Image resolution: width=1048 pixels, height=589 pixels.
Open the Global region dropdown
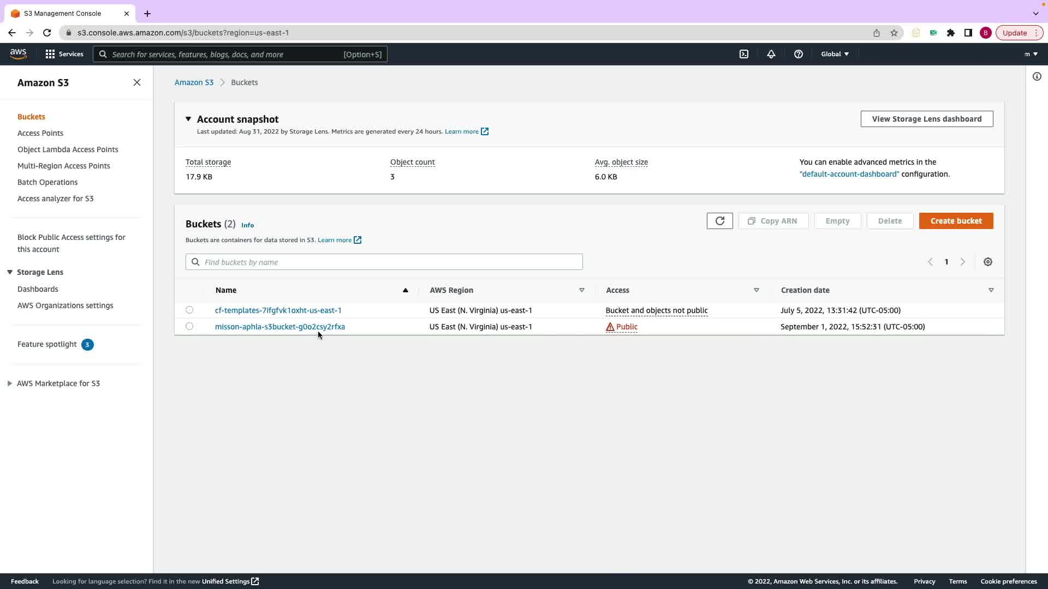click(835, 54)
